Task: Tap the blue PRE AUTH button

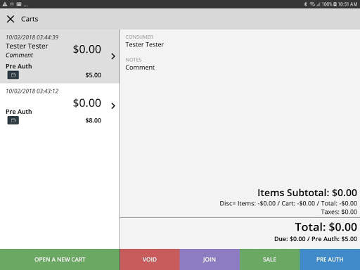Action: [x=330, y=259]
